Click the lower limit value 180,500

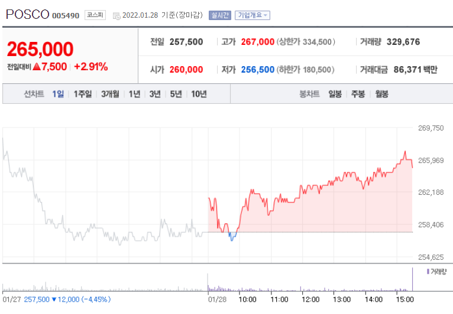[x=317, y=70]
